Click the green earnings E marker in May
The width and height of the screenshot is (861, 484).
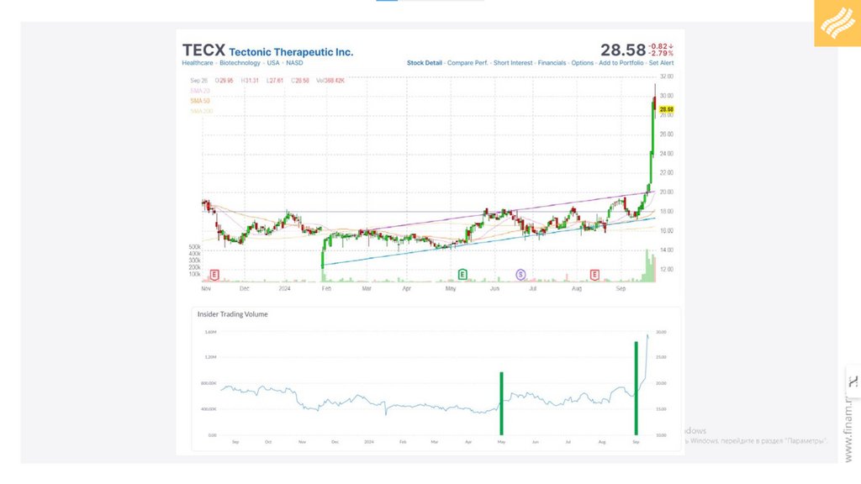coord(462,274)
